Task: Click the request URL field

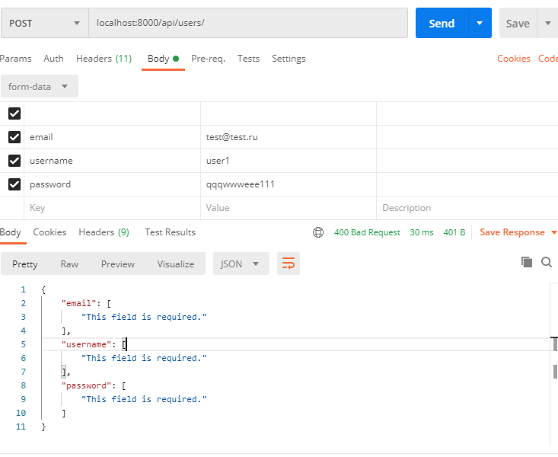Action: click(x=248, y=23)
